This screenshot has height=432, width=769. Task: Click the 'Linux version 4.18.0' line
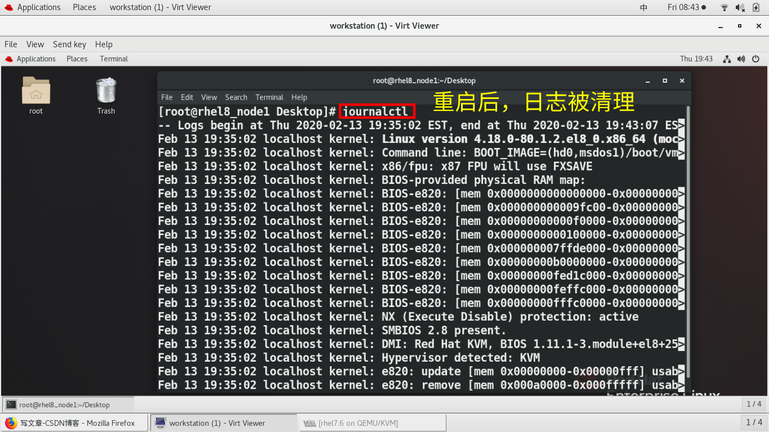click(421, 139)
